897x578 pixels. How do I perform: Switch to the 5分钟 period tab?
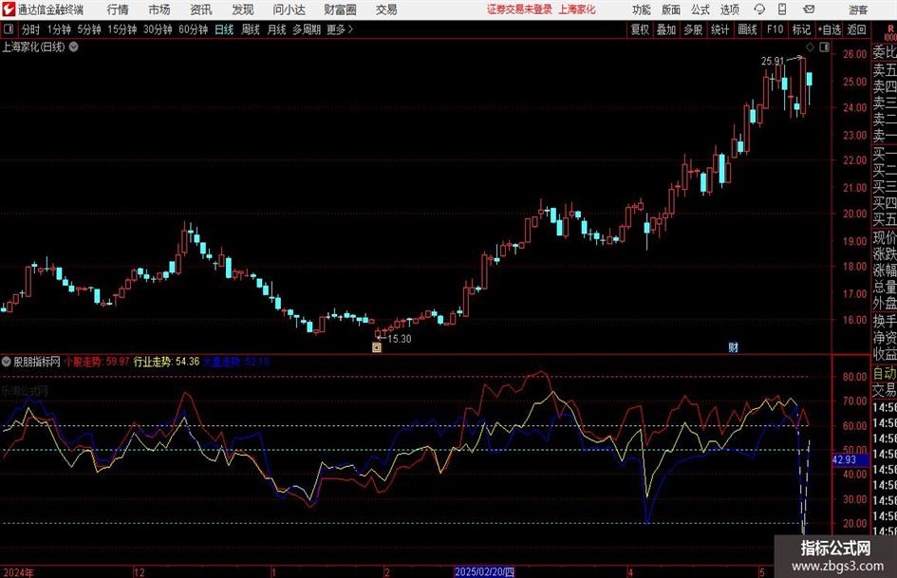(88, 29)
